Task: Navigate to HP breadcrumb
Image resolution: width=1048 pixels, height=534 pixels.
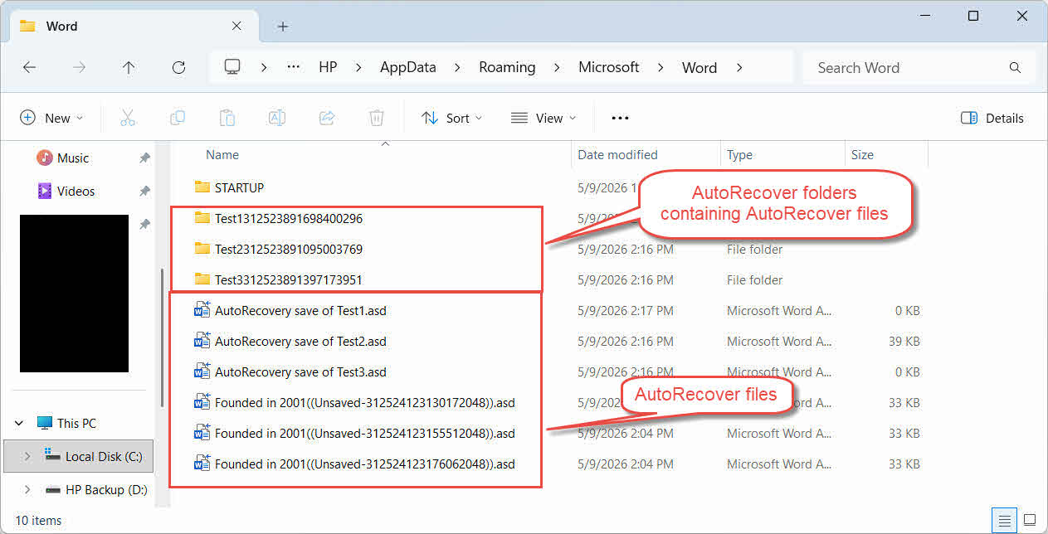Action: pos(329,68)
